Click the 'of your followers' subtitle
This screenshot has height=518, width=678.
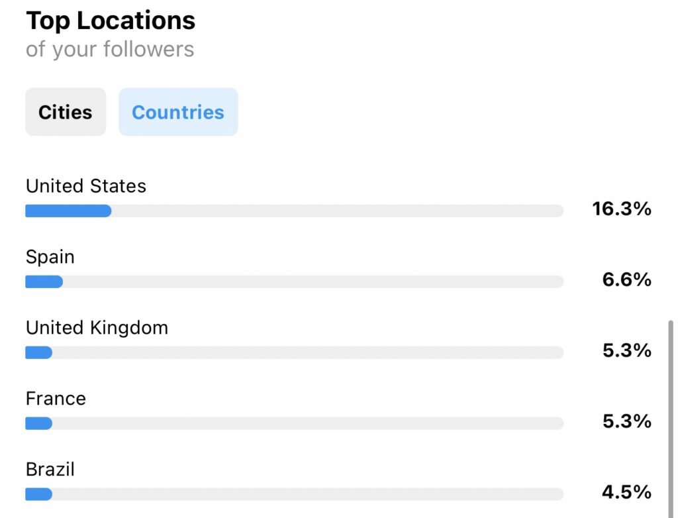pos(110,49)
